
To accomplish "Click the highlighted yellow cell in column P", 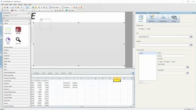I will 117,81.
